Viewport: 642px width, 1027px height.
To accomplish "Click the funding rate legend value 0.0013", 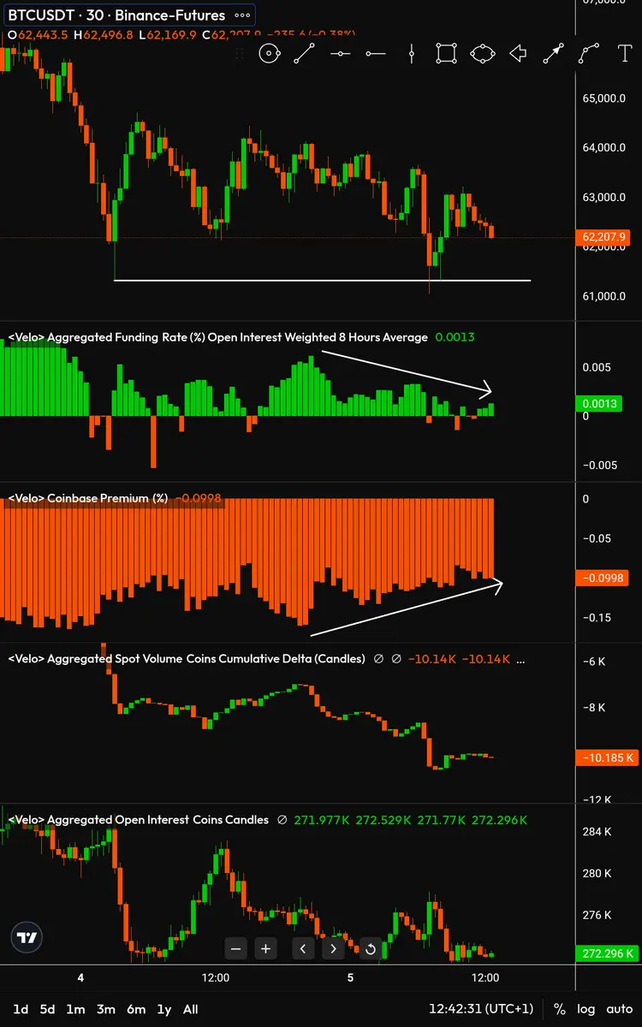I will (x=455, y=337).
